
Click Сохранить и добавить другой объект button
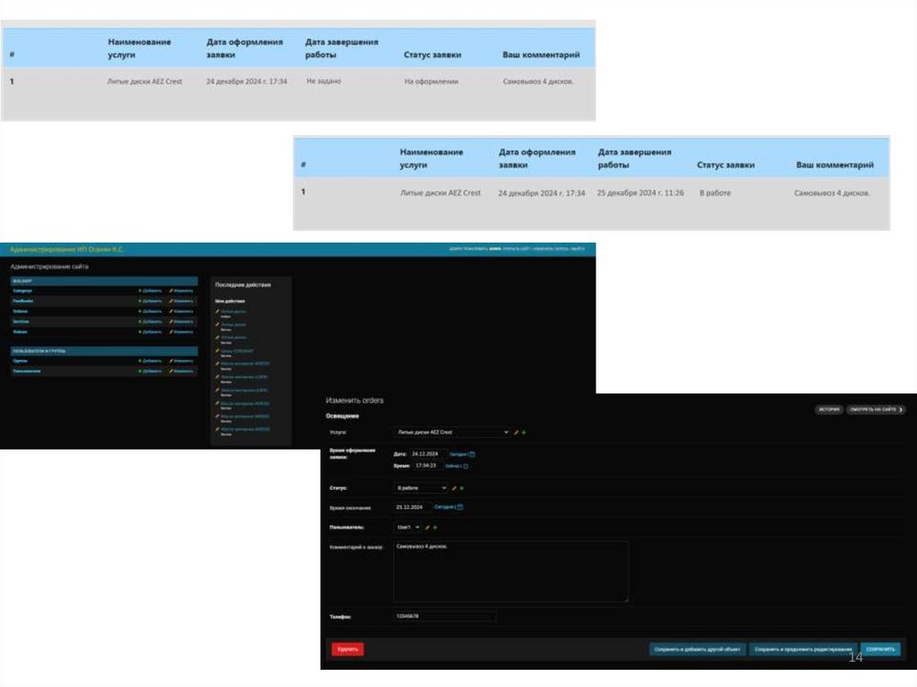point(697,649)
